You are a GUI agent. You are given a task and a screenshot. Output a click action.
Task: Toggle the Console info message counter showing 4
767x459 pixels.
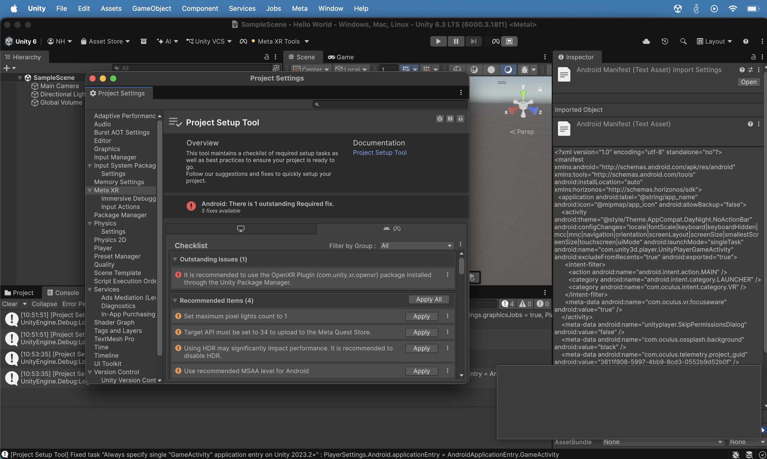coord(508,304)
